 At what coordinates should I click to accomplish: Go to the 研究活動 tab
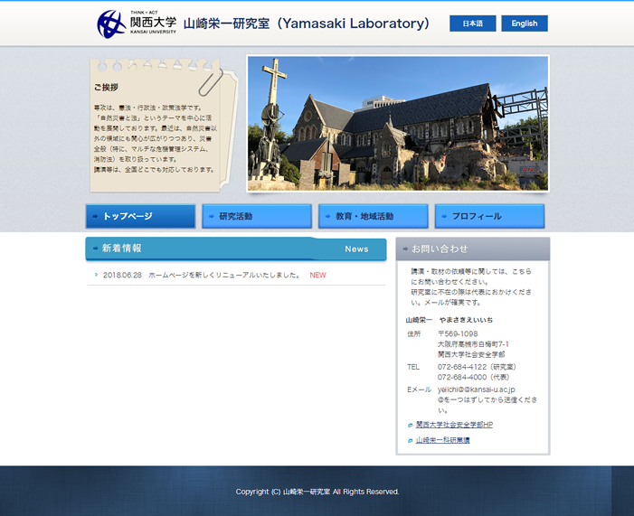coord(257,217)
